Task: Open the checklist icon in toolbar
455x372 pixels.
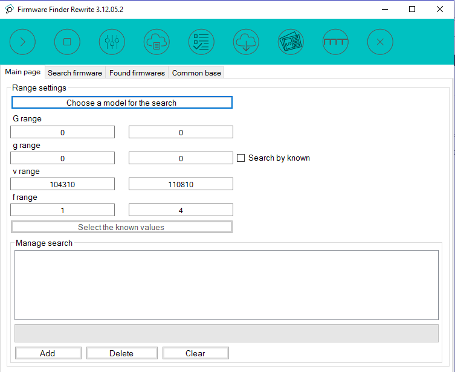Action: coord(201,42)
